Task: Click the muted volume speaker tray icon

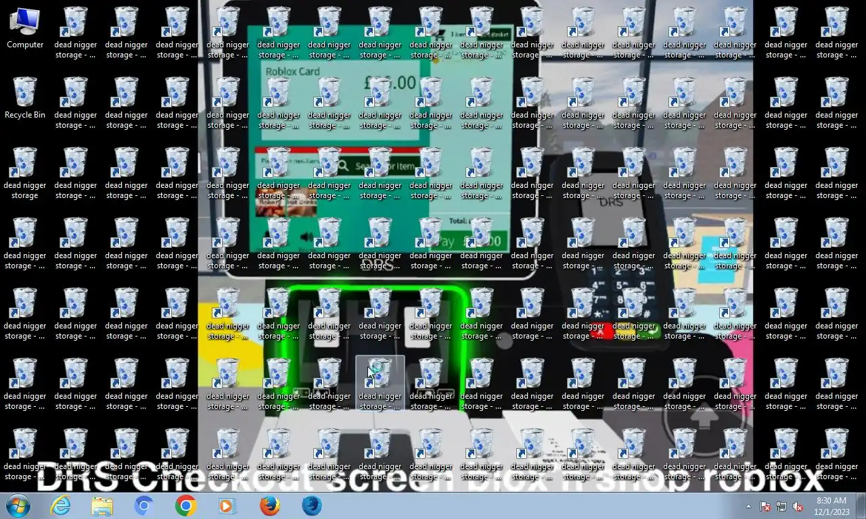Action: [x=798, y=506]
